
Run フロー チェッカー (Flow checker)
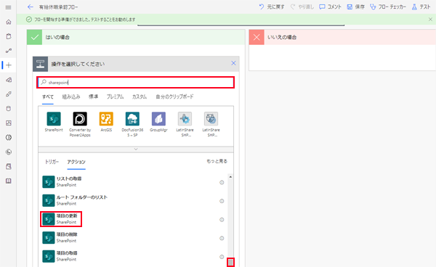click(x=388, y=7)
